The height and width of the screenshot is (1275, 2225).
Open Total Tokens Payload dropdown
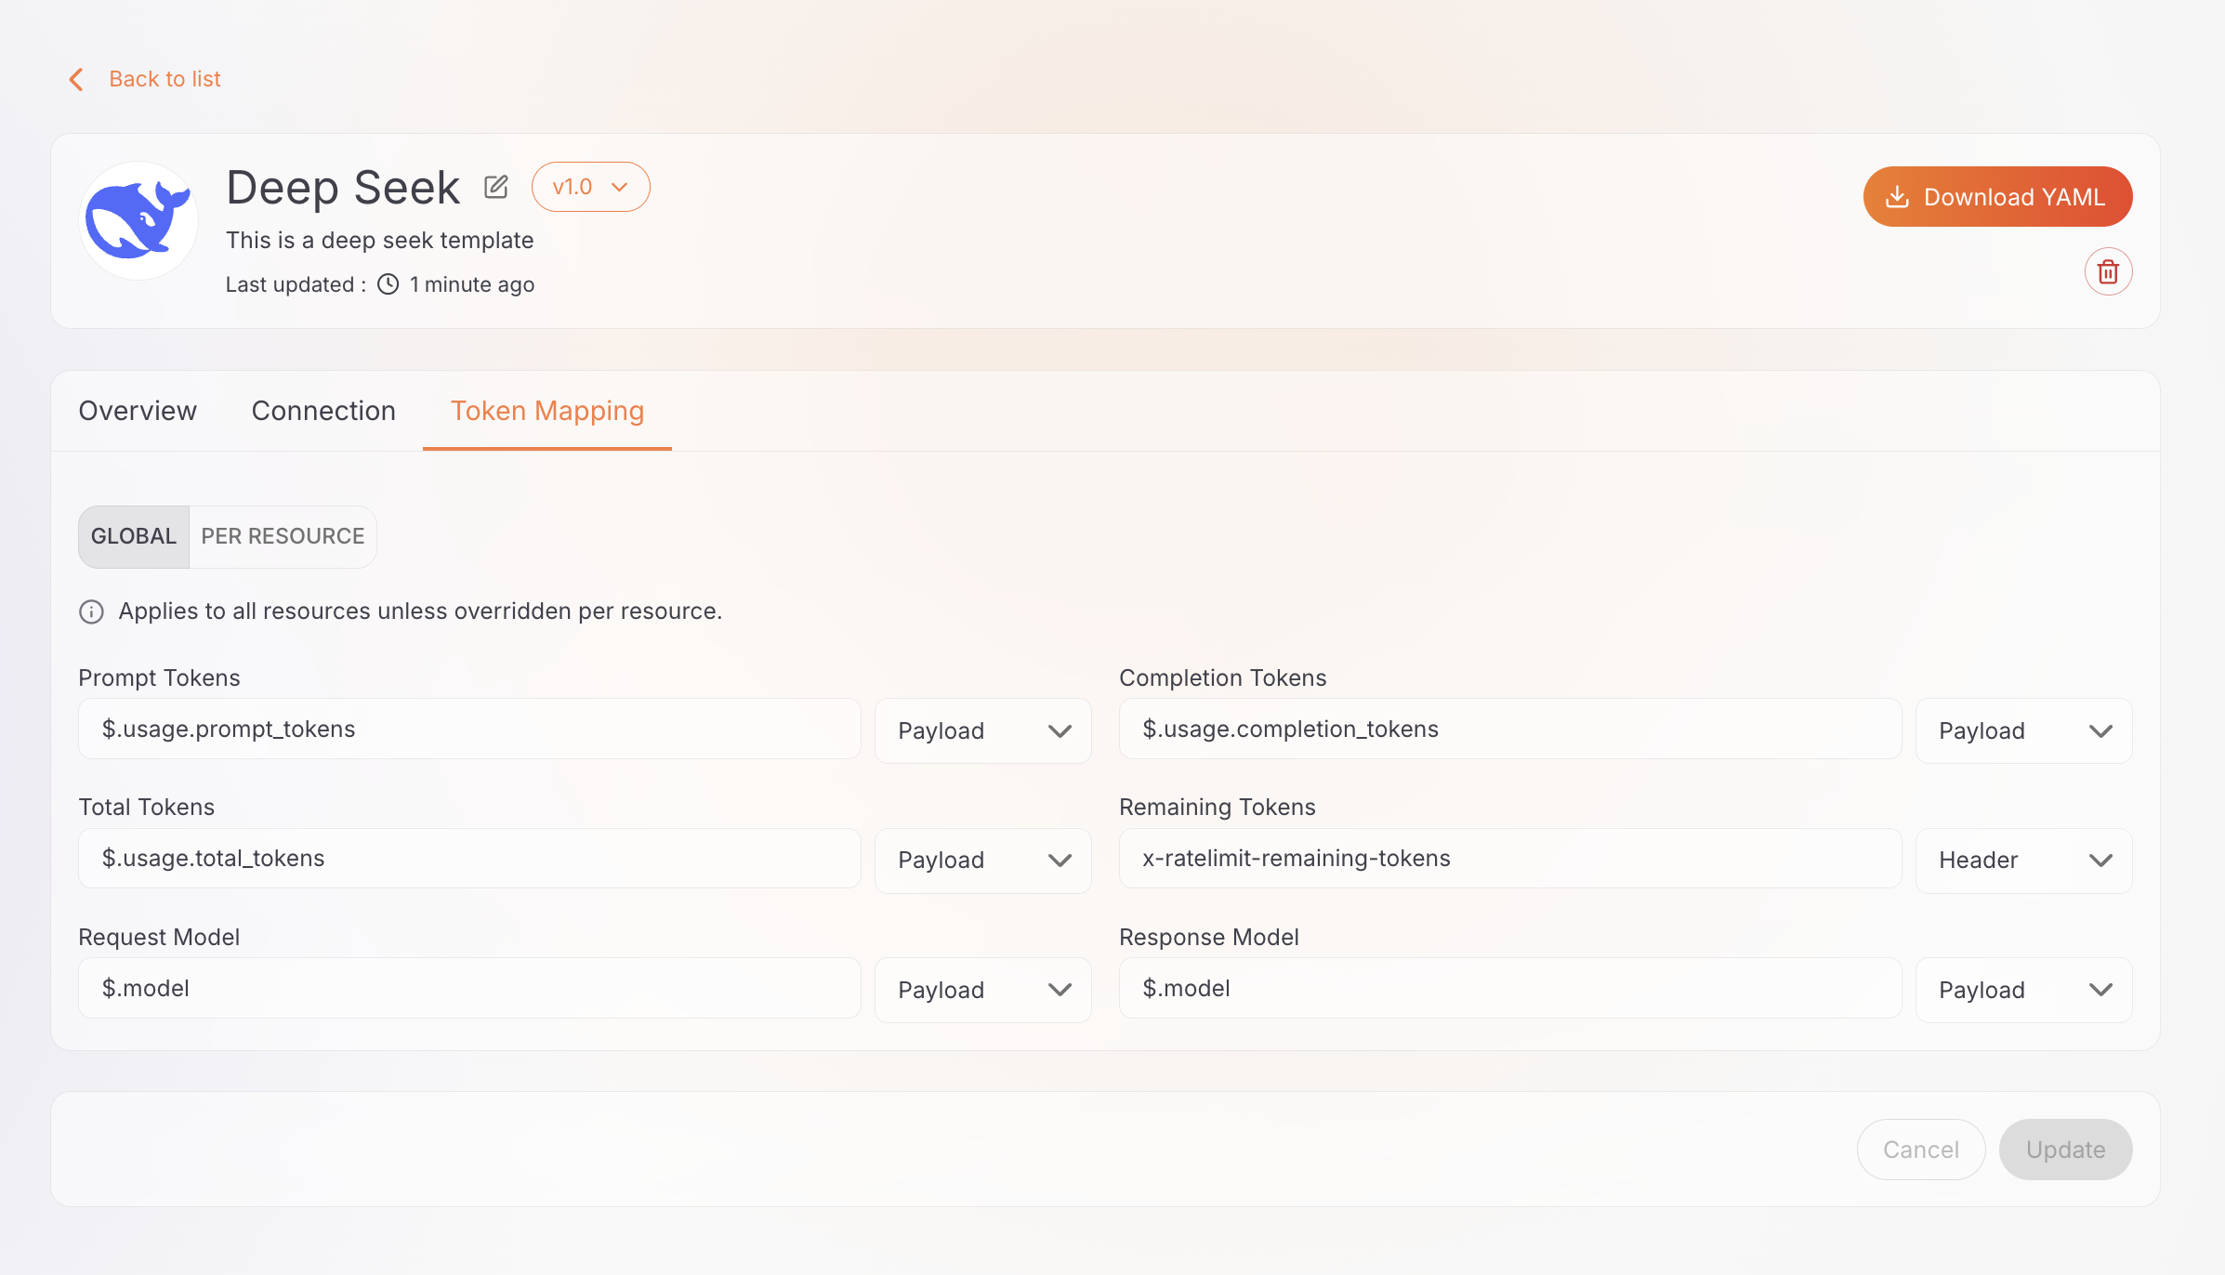tap(983, 861)
